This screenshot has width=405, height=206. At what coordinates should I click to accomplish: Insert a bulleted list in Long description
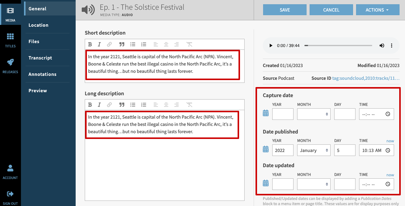pos(133,105)
